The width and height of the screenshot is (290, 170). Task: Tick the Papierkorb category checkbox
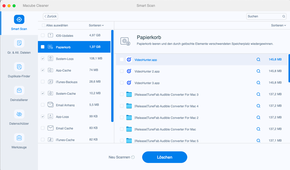click(43, 47)
